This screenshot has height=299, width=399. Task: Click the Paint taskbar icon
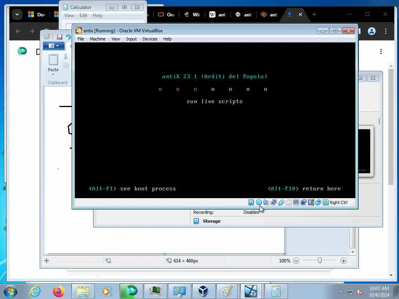(226, 291)
